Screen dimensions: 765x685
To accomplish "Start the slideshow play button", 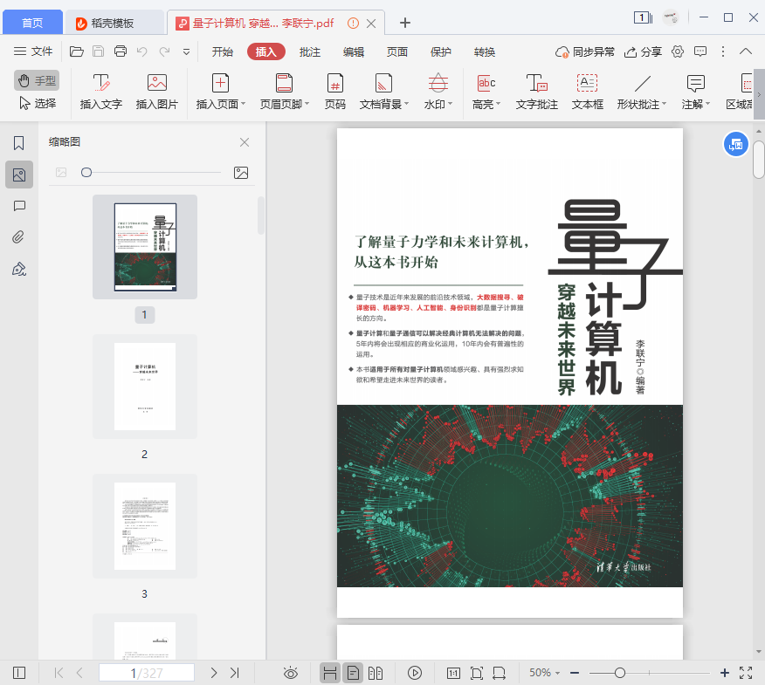I will point(415,673).
